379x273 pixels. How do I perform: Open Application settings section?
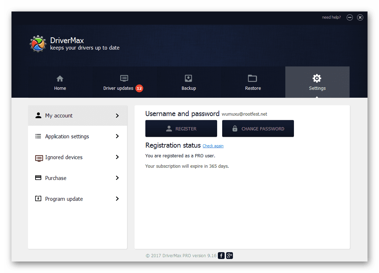pyautogui.click(x=78, y=136)
